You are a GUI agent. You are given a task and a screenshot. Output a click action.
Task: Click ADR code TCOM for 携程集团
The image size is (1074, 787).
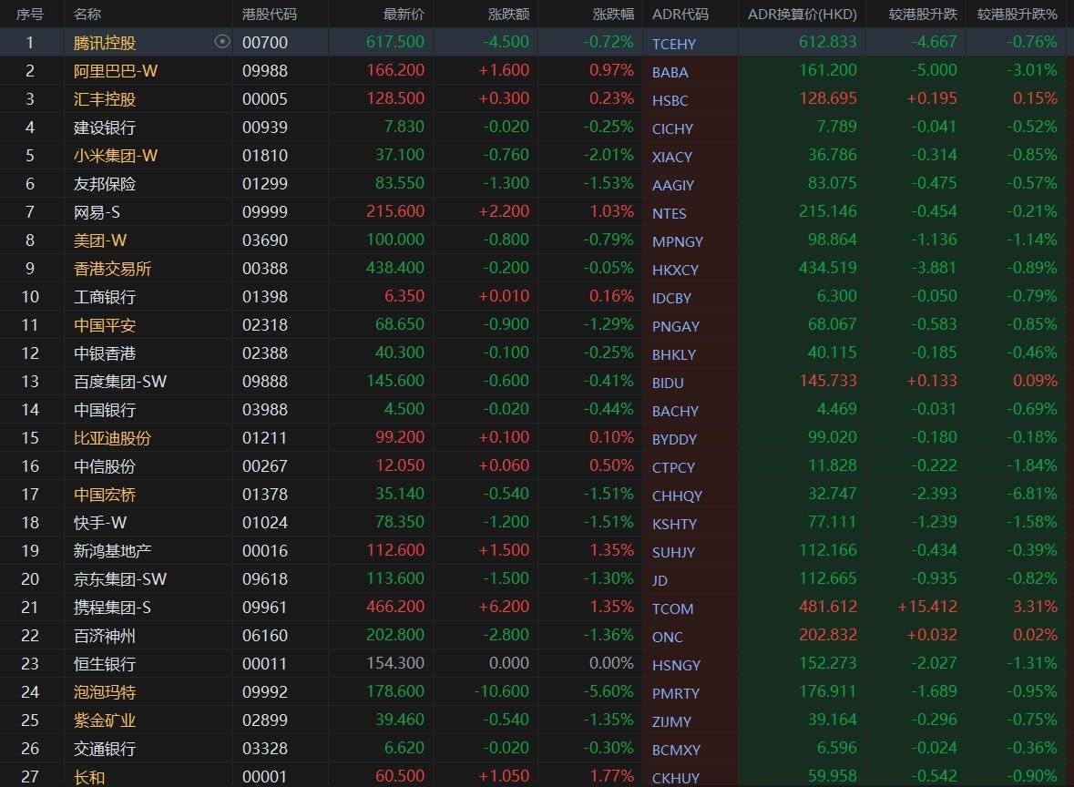tap(672, 608)
